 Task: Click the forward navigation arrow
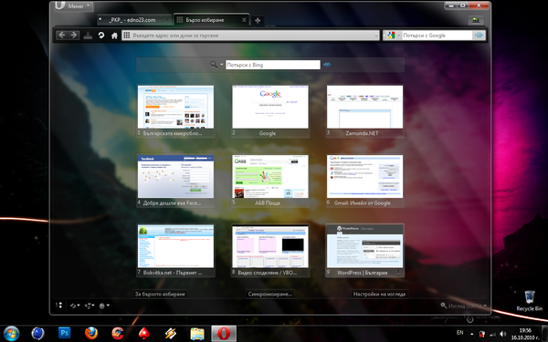coord(74,36)
